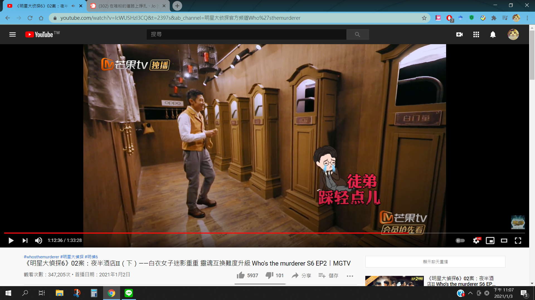Open the media control playlist icon
The width and height of the screenshot is (535, 300).
point(505,18)
